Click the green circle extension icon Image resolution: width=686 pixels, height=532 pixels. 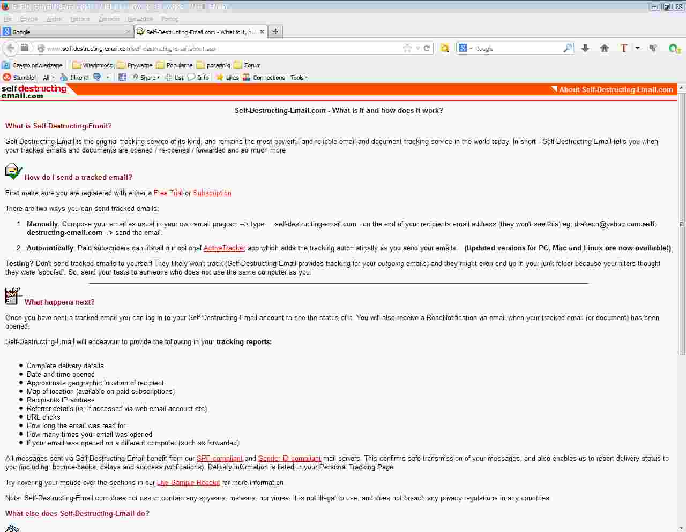pyautogui.click(x=674, y=48)
